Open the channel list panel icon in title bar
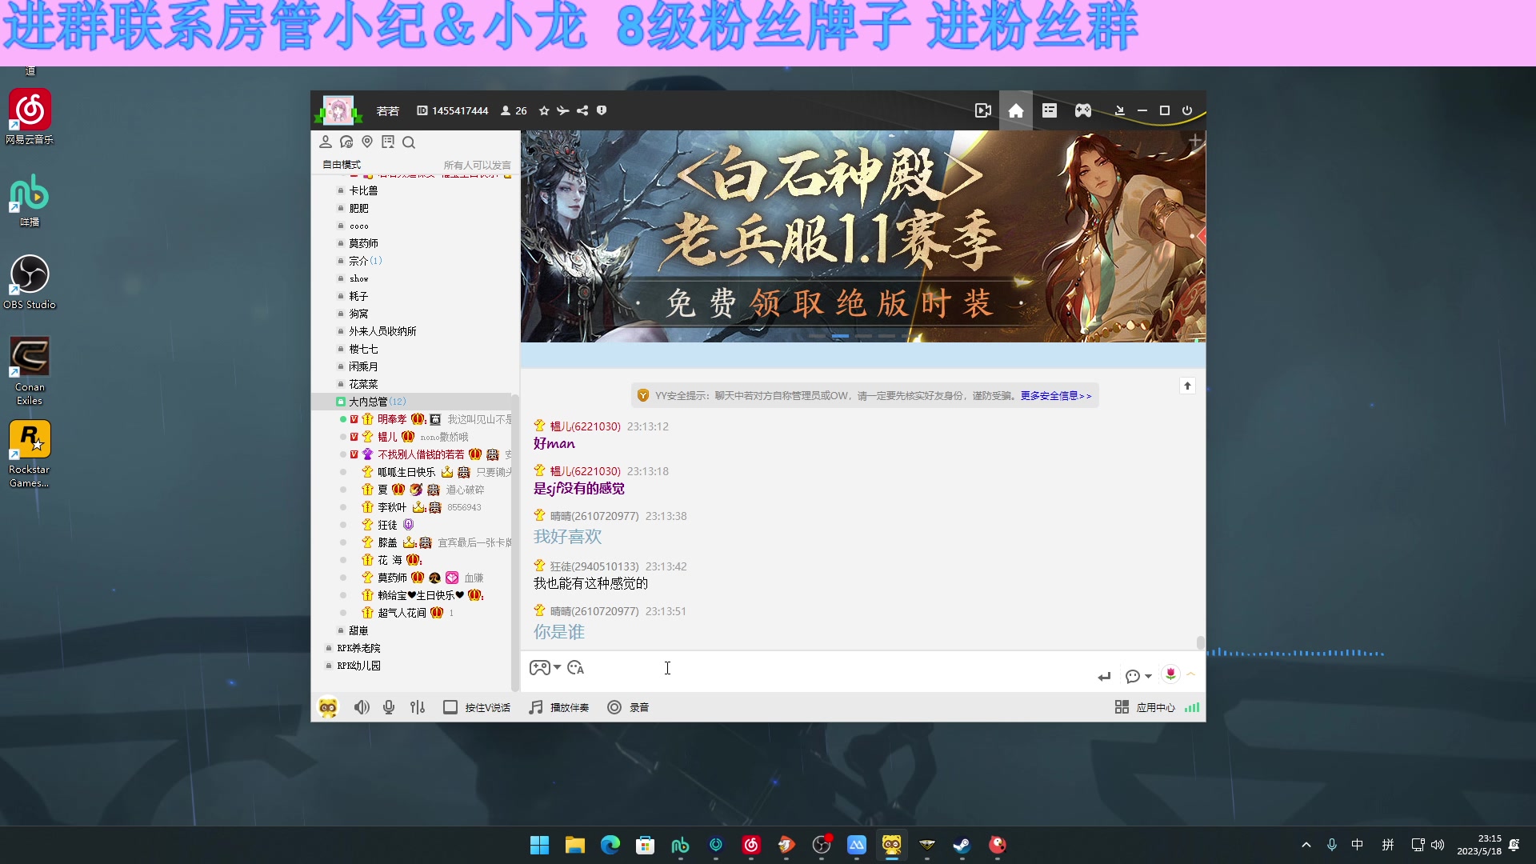The image size is (1536, 864). click(x=1050, y=110)
